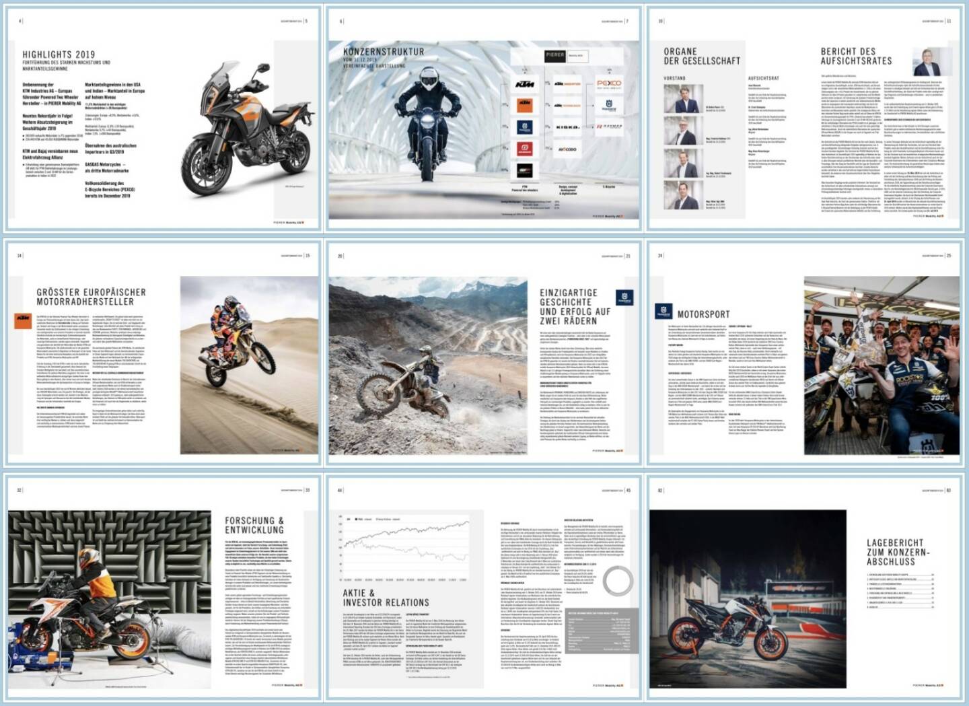This screenshot has width=969, height=706.
Task: Click the red GASGAS logo tile
Action: pos(524,149)
